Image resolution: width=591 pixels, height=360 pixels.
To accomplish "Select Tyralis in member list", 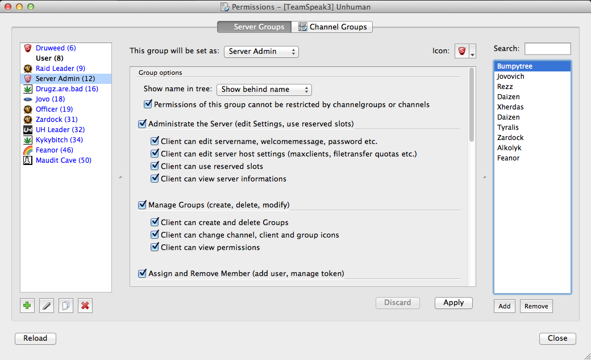I will [532, 128].
